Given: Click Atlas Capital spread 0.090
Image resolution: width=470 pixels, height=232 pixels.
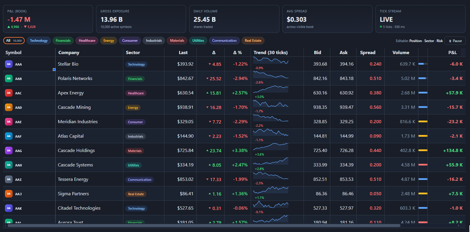Looking at the screenshot, I should click(375, 136).
